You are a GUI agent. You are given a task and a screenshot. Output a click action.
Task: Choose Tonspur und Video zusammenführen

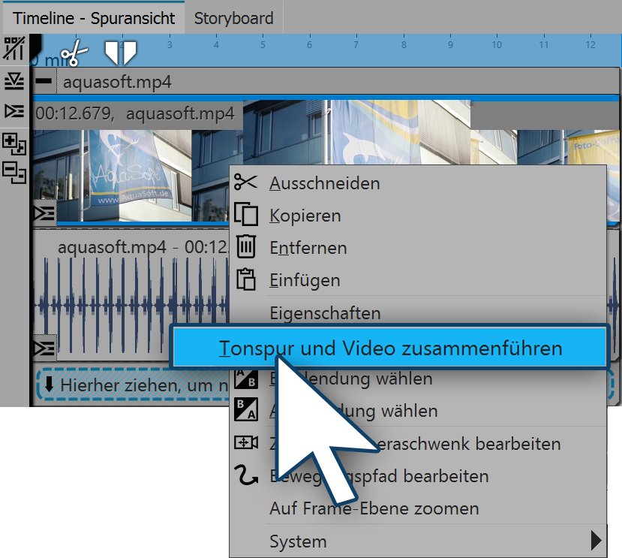390,346
